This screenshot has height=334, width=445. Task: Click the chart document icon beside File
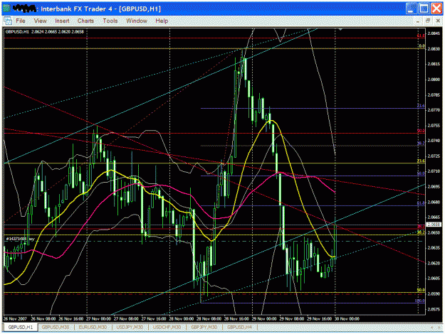tap(8, 21)
